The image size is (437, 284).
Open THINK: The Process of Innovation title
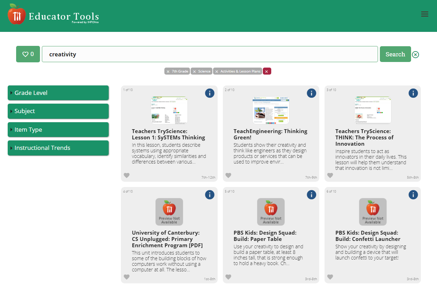click(x=364, y=138)
